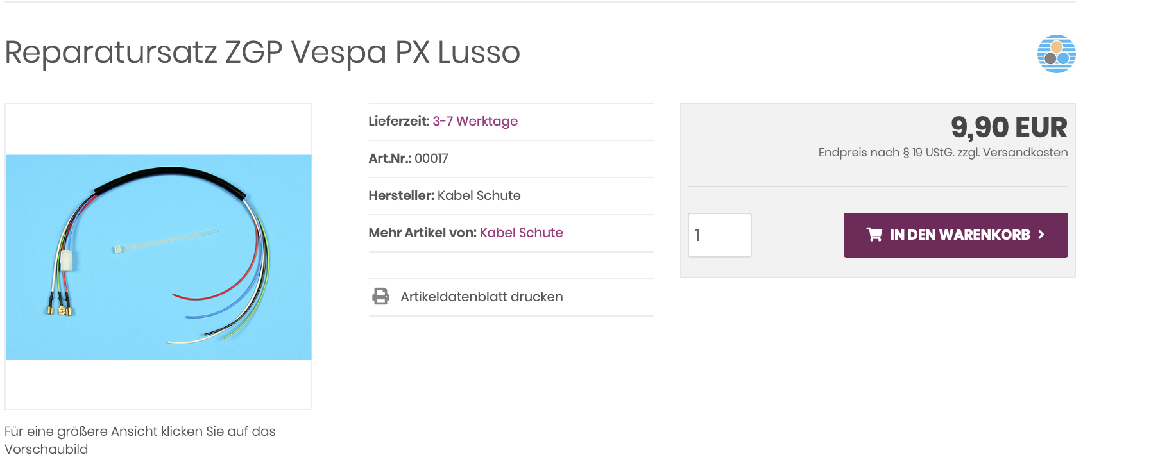Click the printer icon
The image size is (1151, 473).
coord(380,296)
